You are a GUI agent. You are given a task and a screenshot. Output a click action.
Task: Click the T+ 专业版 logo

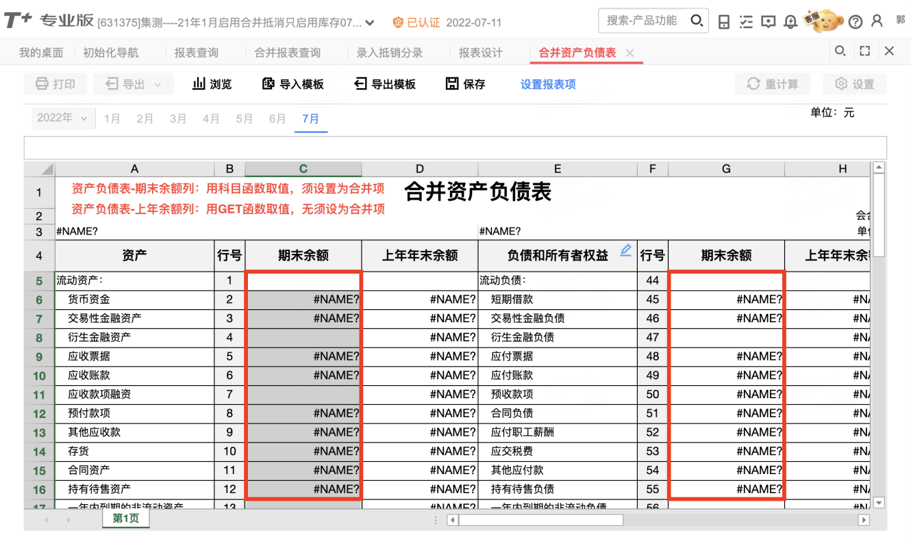tap(49, 21)
